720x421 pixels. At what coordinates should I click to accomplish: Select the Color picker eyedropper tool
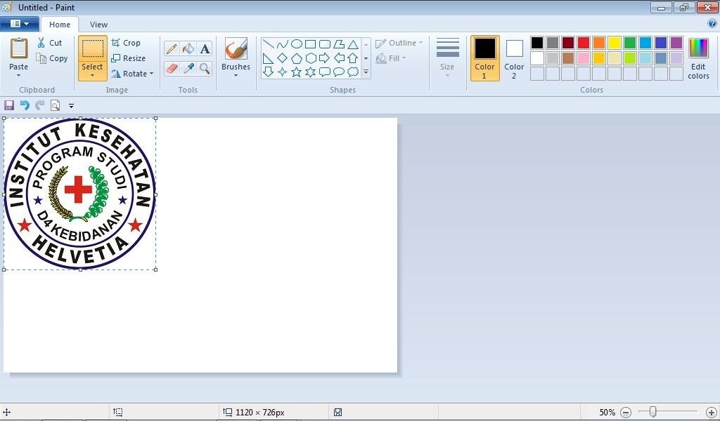188,69
